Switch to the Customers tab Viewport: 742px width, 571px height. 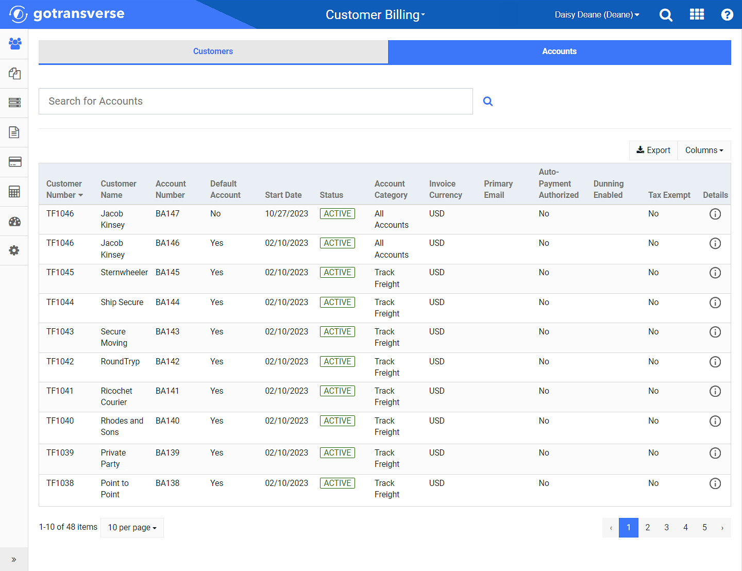pyautogui.click(x=213, y=52)
